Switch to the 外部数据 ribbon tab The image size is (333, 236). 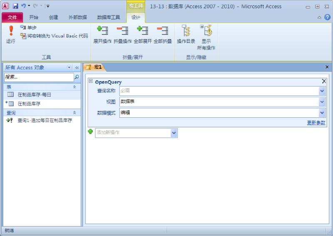coord(78,17)
